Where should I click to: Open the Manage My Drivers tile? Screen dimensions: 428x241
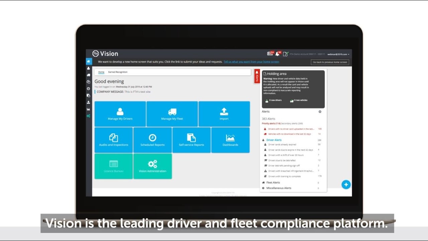point(120,114)
